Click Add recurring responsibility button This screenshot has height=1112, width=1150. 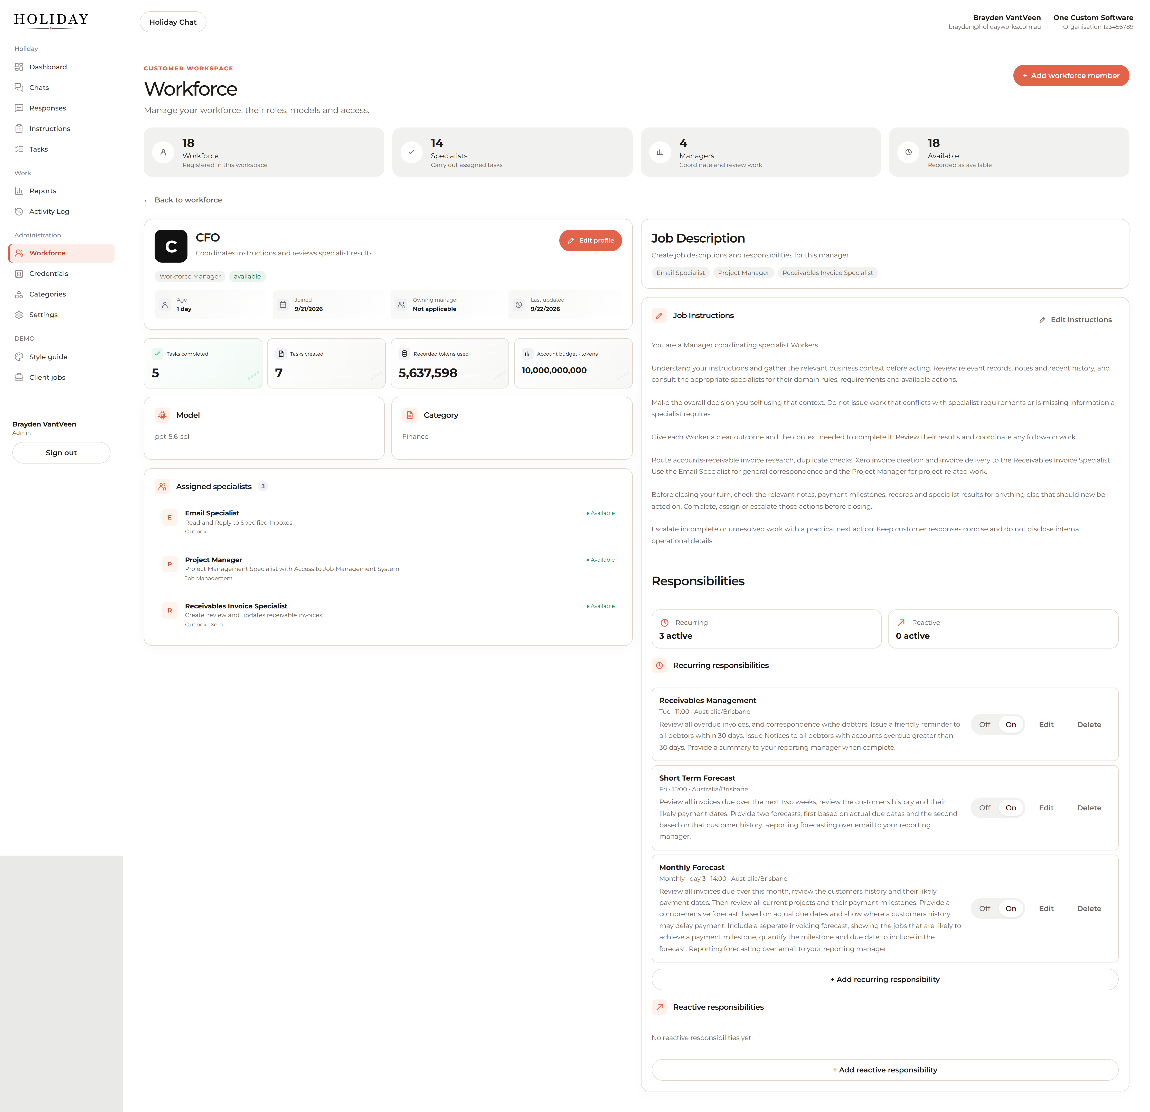tap(885, 979)
